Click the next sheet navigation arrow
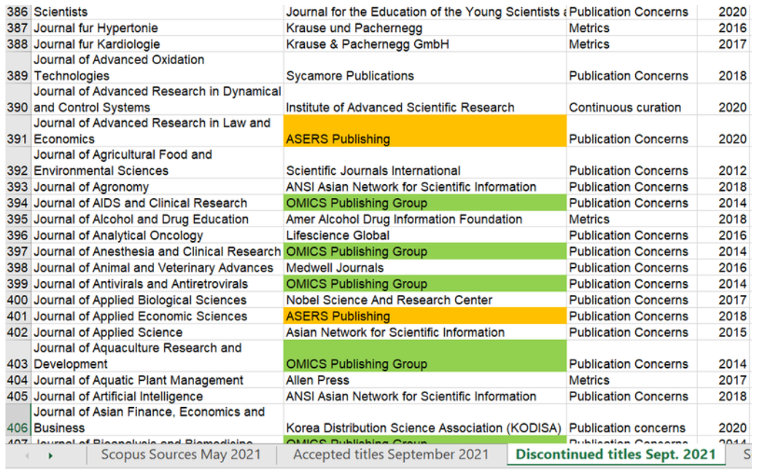This screenshot has height=474, width=757. 51,455
